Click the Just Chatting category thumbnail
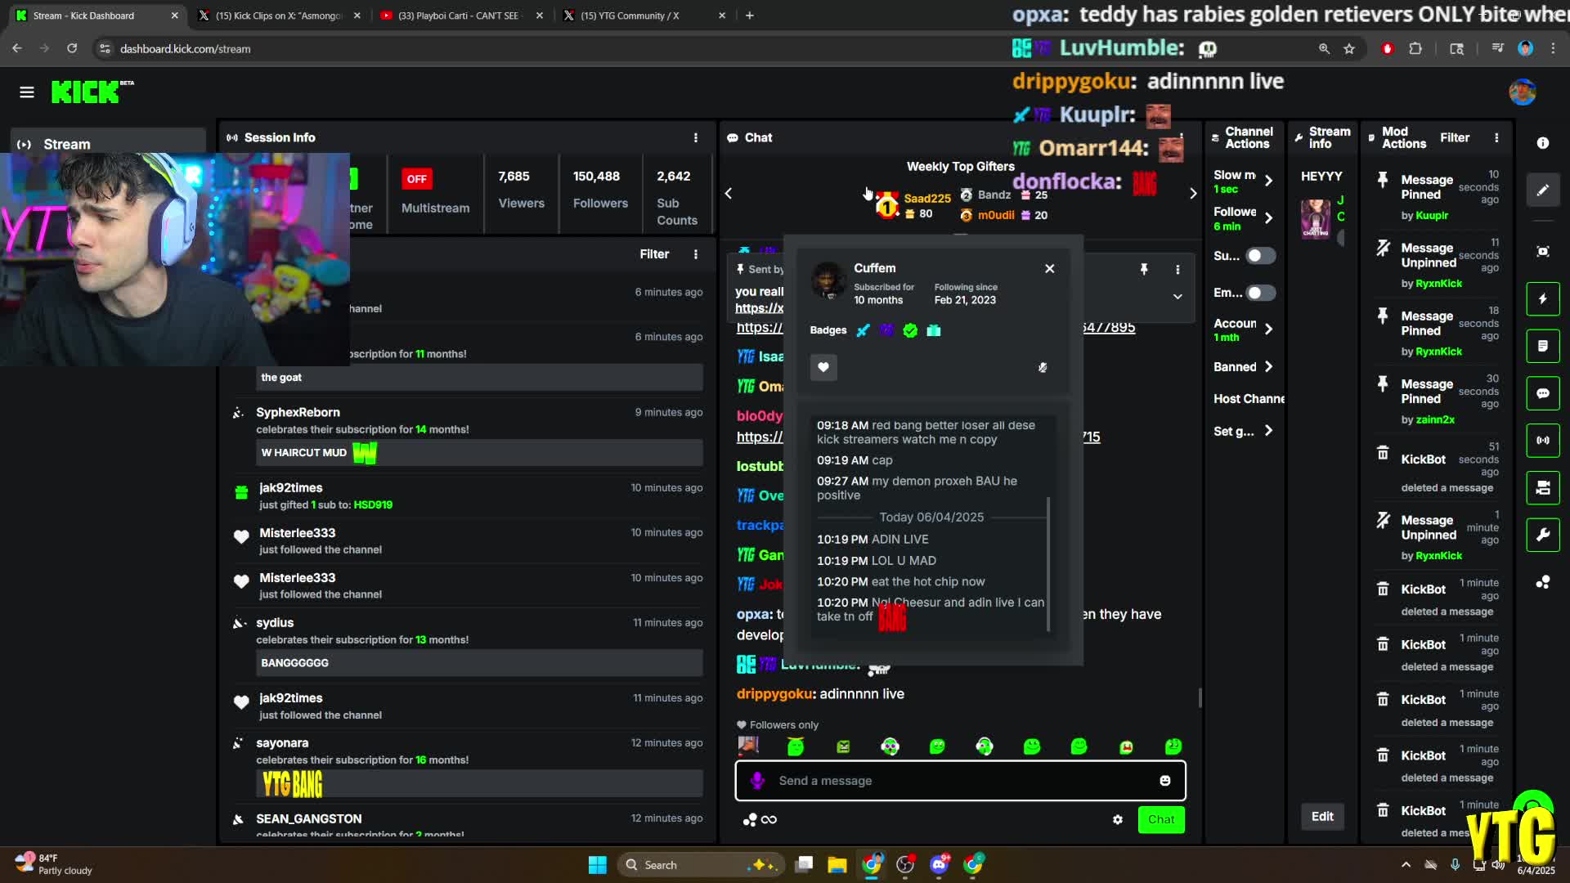Image resolution: width=1570 pixels, height=883 pixels. [1316, 219]
